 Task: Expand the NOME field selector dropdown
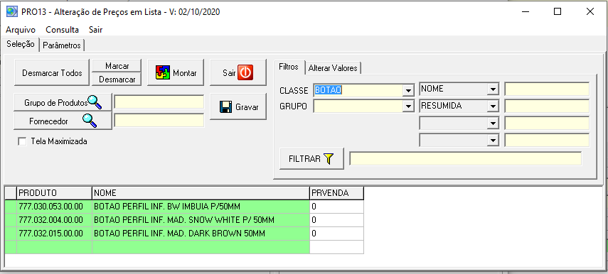493,89
